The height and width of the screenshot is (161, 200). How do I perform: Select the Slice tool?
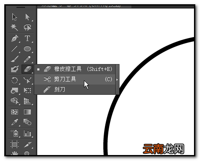coord(27,144)
